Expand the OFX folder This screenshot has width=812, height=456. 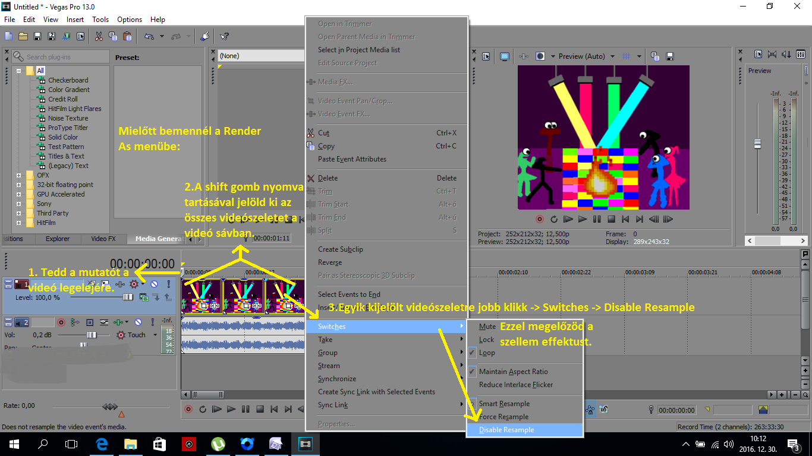click(19, 175)
